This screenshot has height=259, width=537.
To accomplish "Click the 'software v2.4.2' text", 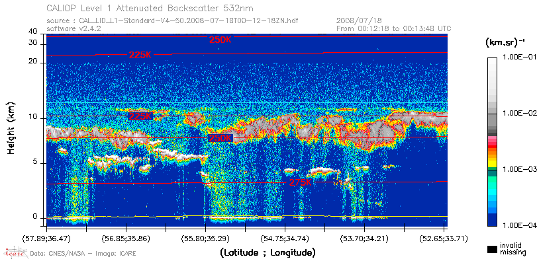I will (73, 28).
